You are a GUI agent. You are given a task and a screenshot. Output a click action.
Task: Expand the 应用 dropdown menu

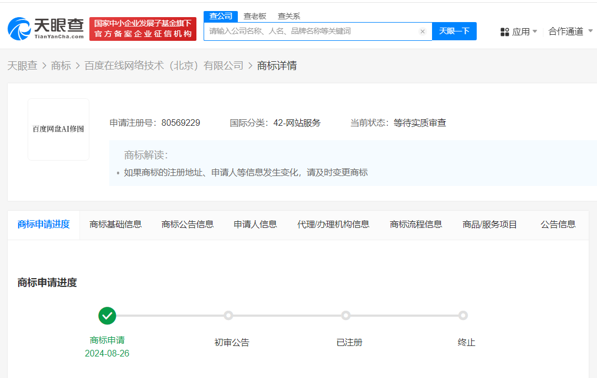[522, 31]
